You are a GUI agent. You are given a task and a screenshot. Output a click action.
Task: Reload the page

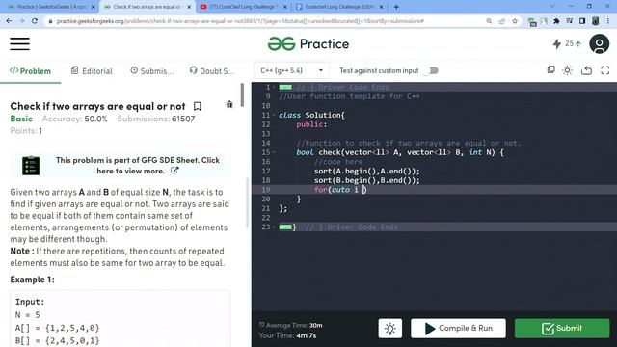tap(35, 21)
